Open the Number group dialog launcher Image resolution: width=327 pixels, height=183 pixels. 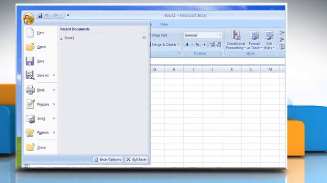(x=221, y=53)
